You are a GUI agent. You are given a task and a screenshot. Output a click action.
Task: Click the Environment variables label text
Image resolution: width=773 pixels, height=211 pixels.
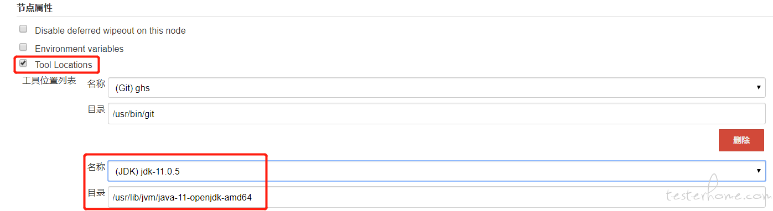[79, 49]
